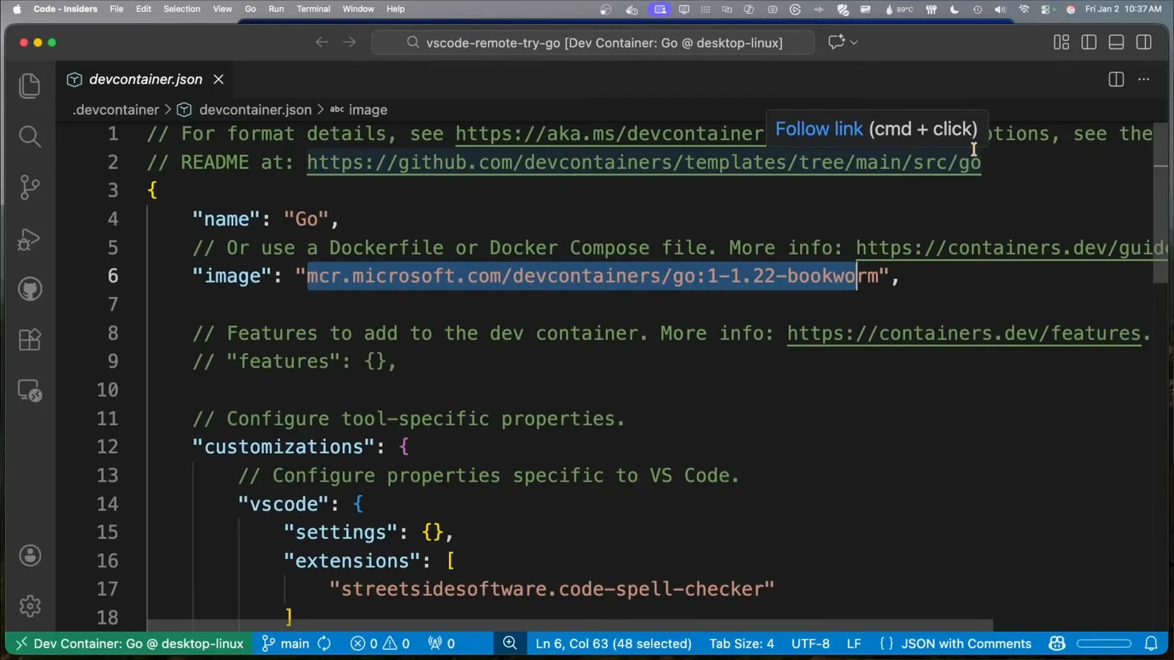The image size is (1174, 660).
Task: Open the GitHub view in activity bar
Action: coord(29,289)
